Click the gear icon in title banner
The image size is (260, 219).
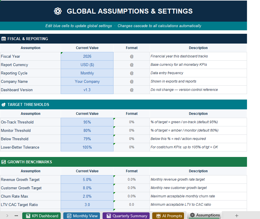click(58, 11)
